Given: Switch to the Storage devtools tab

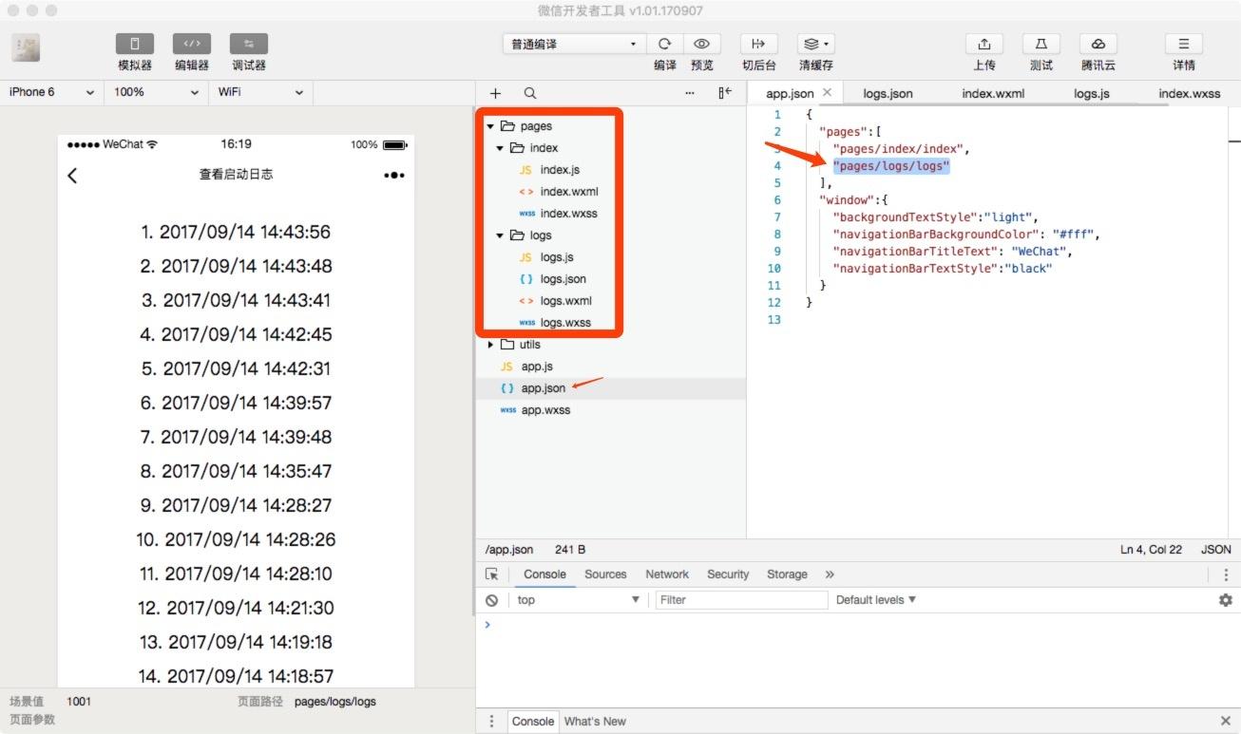Looking at the screenshot, I should [x=787, y=574].
